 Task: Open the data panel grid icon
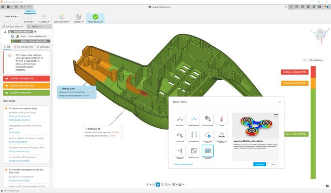pos(3,7)
